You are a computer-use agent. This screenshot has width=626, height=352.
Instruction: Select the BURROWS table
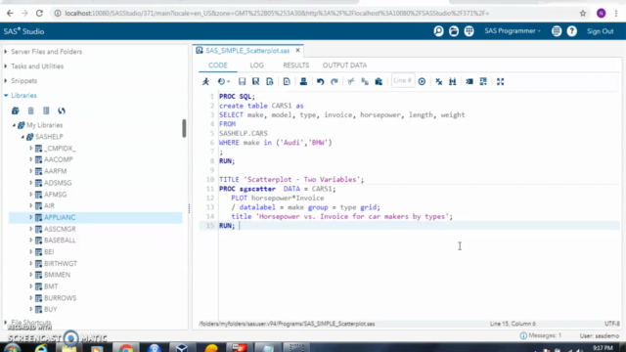(x=61, y=298)
